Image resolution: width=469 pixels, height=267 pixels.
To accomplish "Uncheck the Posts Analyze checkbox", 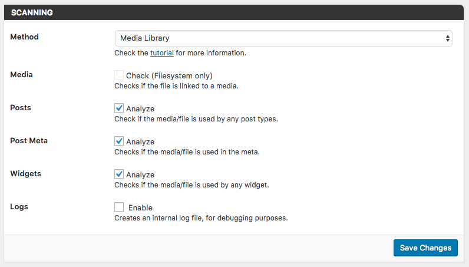I will point(119,108).
